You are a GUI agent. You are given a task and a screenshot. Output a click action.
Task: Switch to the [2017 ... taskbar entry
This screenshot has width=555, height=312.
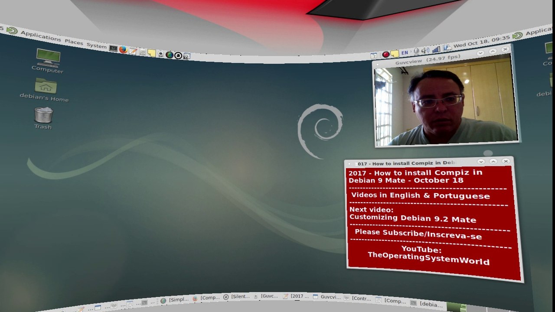(296, 296)
